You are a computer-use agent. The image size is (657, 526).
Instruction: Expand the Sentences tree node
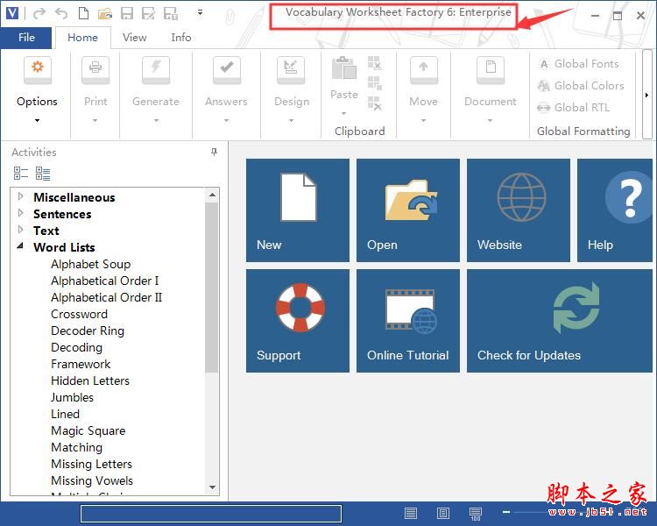pyautogui.click(x=20, y=213)
